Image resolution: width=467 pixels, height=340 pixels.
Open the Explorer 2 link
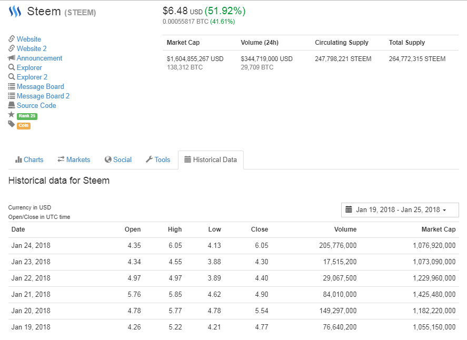click(32, 77)
